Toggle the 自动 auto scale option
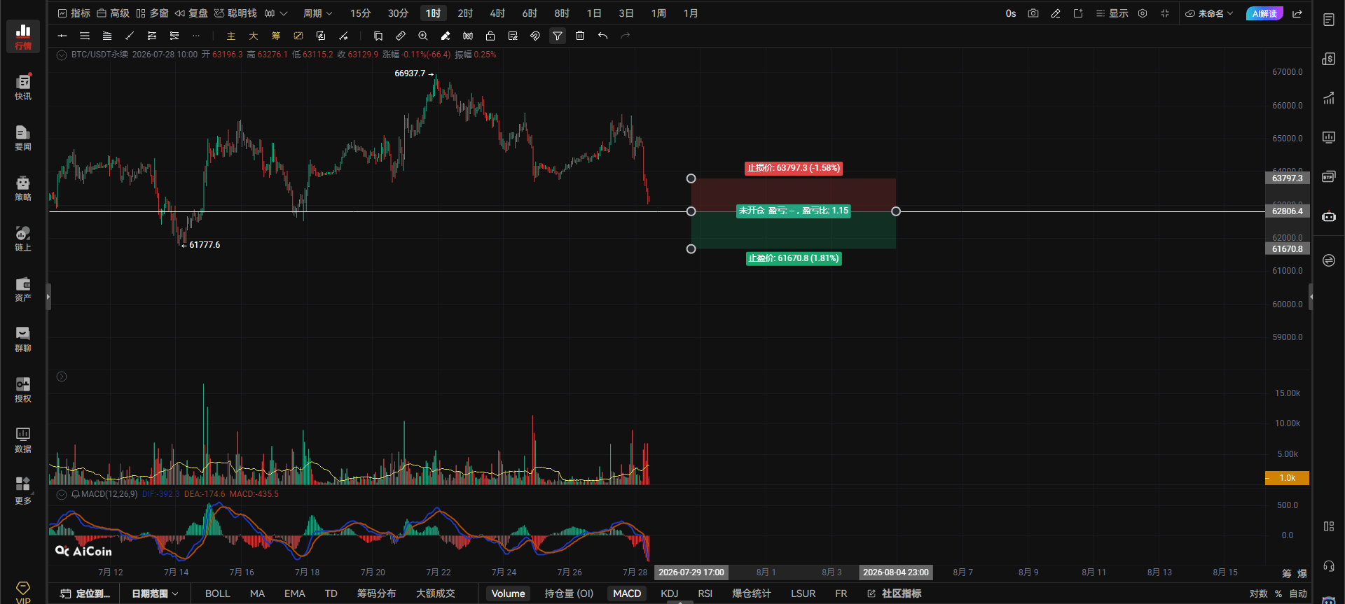The image size is (1345, 604). [1298, 594]
